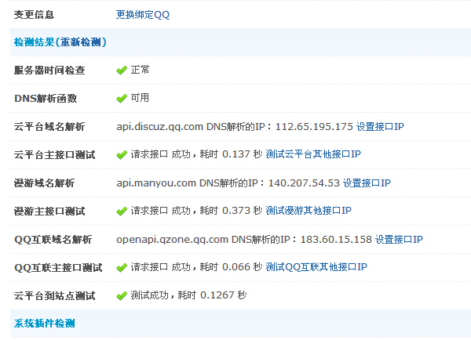
Task: Click 测试成功，耗时 0.1267 秒 text
Action: click(x=188, y=295)
